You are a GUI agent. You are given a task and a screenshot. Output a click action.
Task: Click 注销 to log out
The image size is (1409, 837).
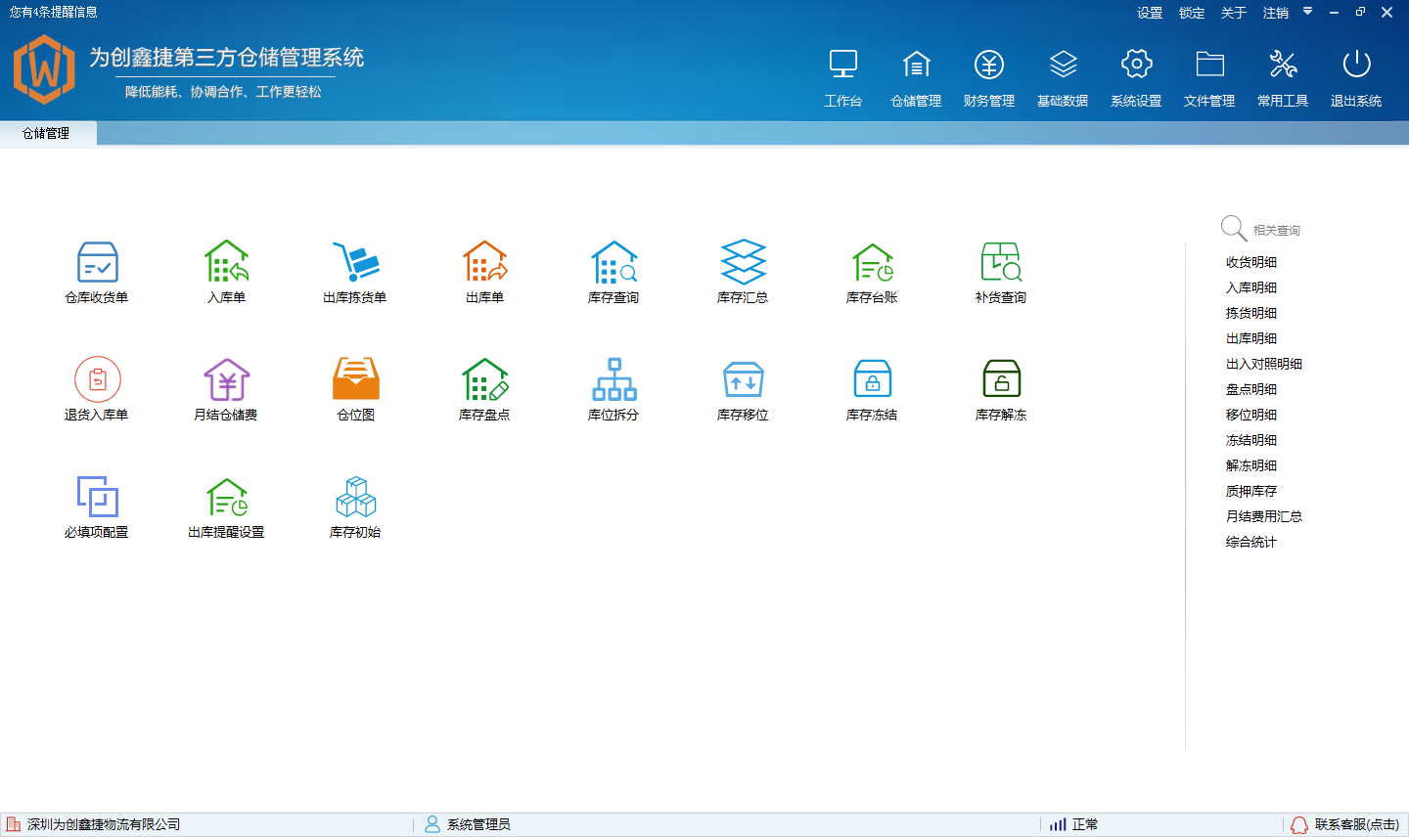(x=1276, y=13)
